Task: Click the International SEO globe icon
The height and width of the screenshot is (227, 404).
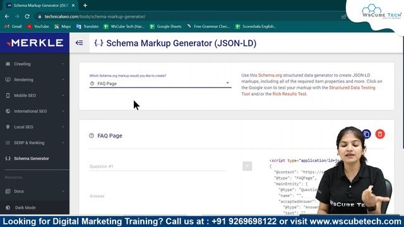Action: click(x=8, y=111)
